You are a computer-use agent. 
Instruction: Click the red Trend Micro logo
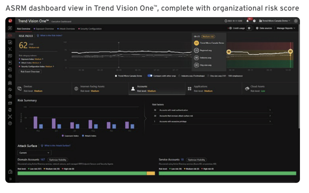point(10,21)
